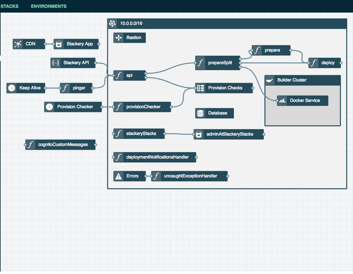Viewport: 353px width, 274px height.
Task: Select the adminAtStackeryStacks bucket icon
Action: coord(199,134)
